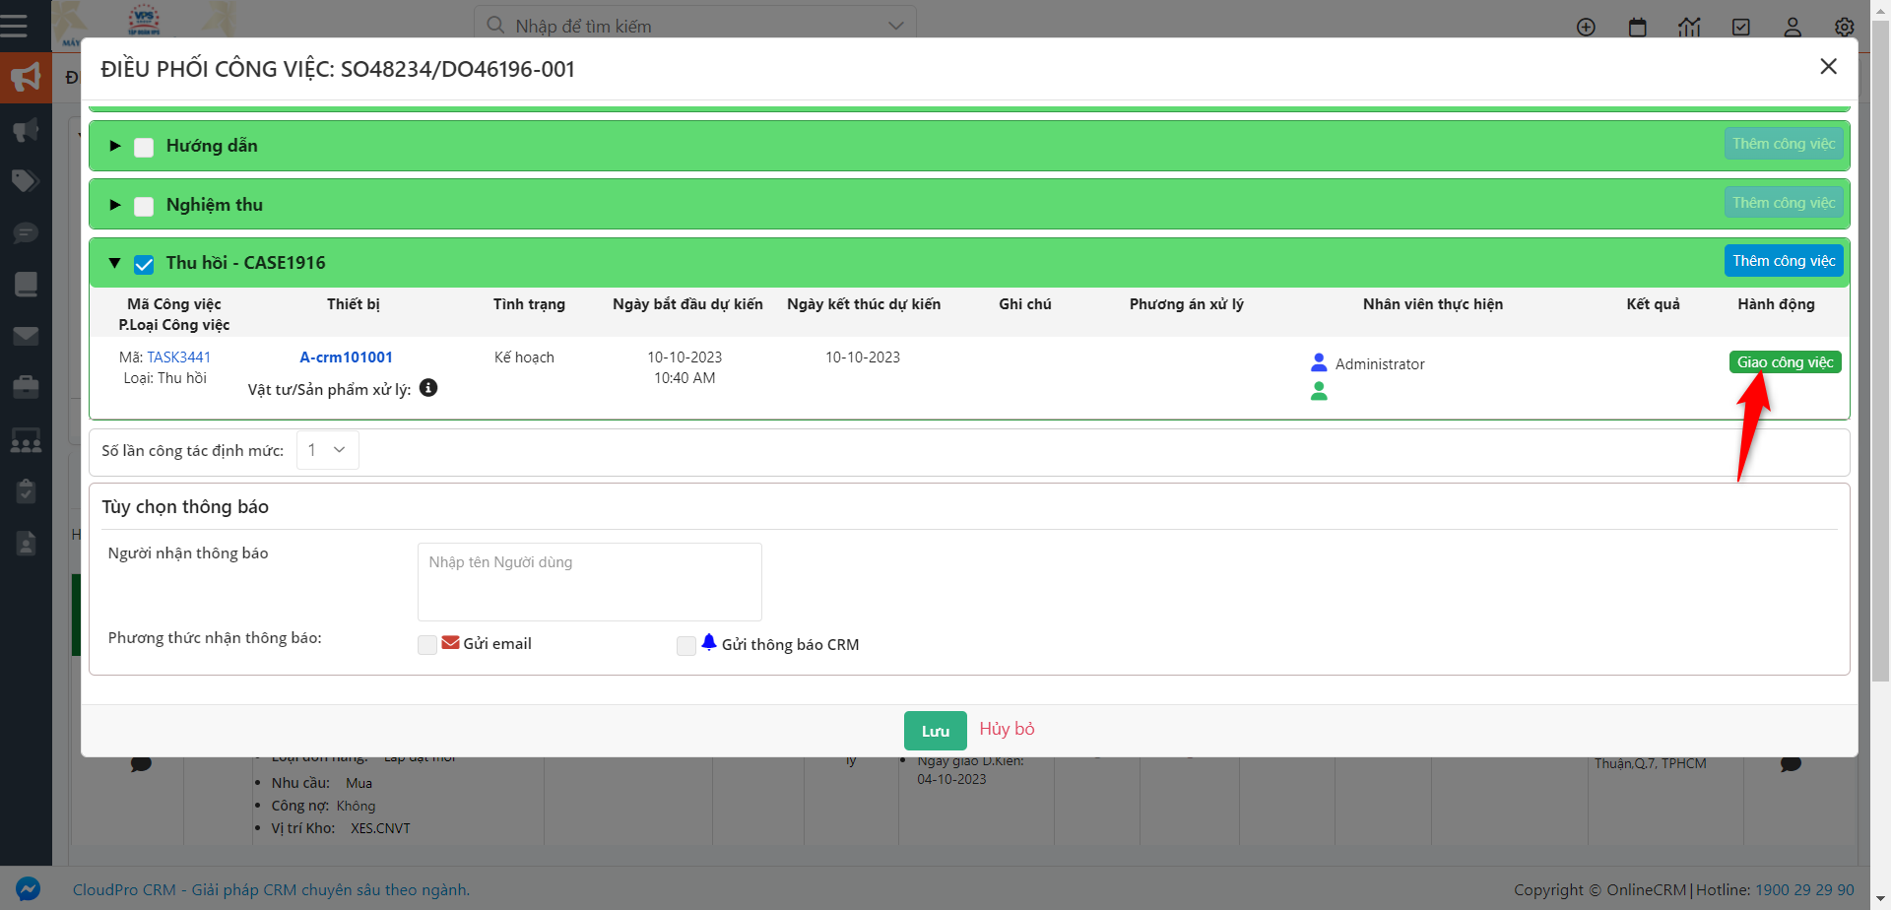Click the hotline number 1900 29 29 90
The height and width of the screenshot is (910, 1891).
(1804, 889)
